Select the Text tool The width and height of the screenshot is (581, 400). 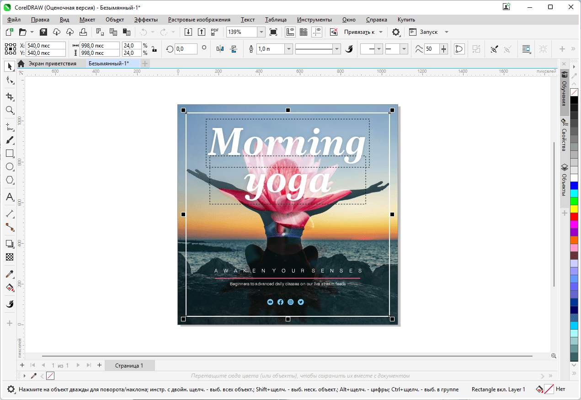click(x=9, y=197)
